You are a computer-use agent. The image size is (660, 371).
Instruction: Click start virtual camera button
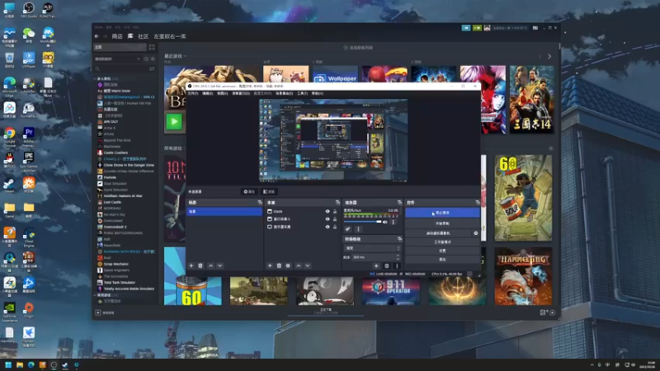438,233
